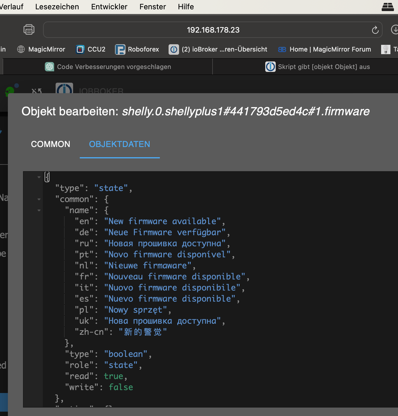
Task: Select the OBJEKTDATEN tab
Action: (x=120, y=144)
